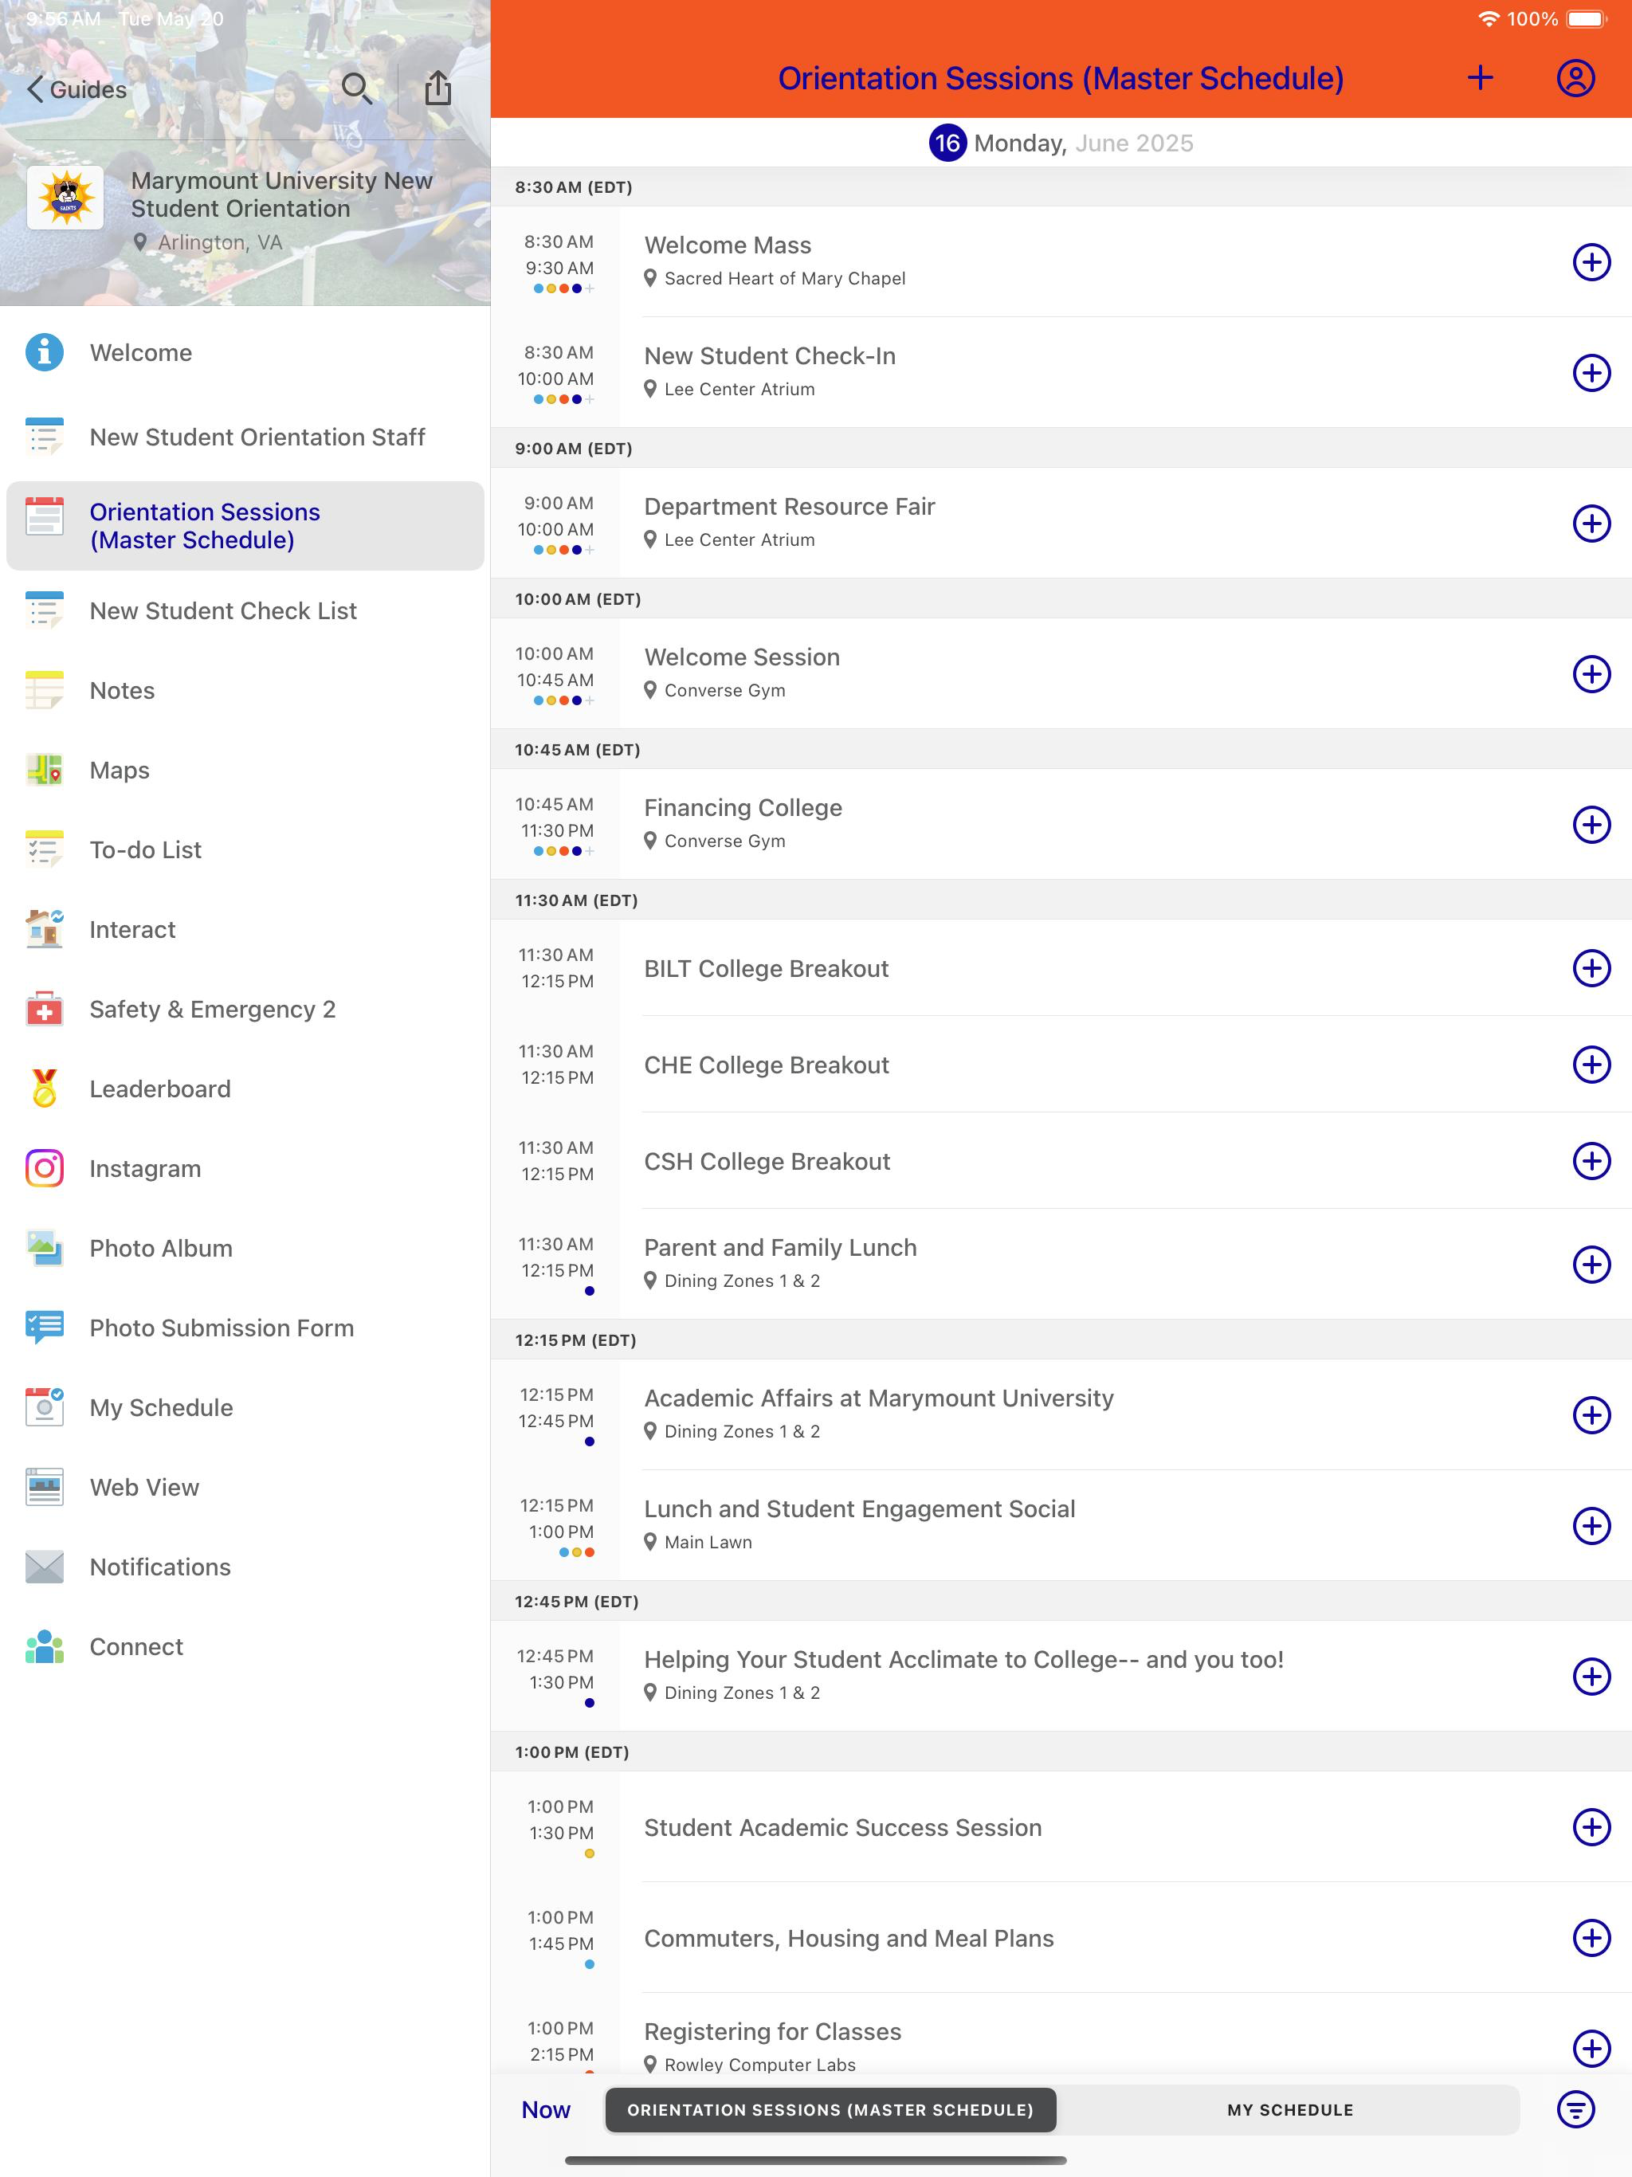Add Lunch and Student Engagement Social

point(1591,1527)
